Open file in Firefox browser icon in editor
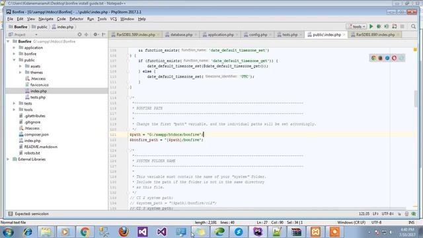This screenshot has width=423, height=238. point(380,58)
